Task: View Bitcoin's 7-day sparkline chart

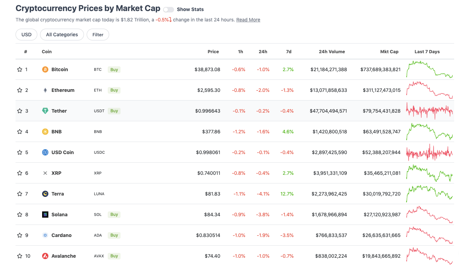Action: tap(430, 69)
